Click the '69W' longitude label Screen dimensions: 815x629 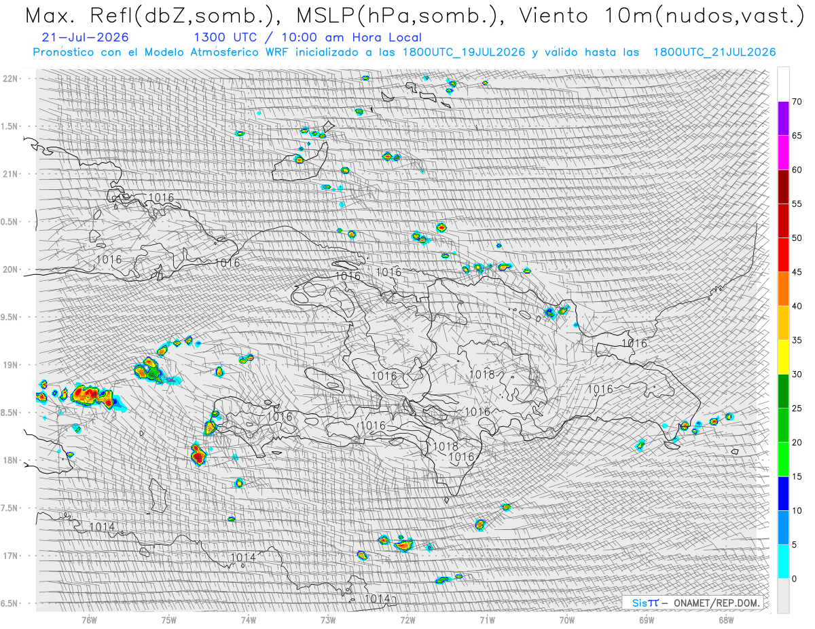click(x=646, y=620)
